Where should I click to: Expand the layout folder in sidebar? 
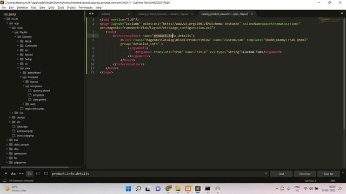pyautogui.click(x=23, y=81)
